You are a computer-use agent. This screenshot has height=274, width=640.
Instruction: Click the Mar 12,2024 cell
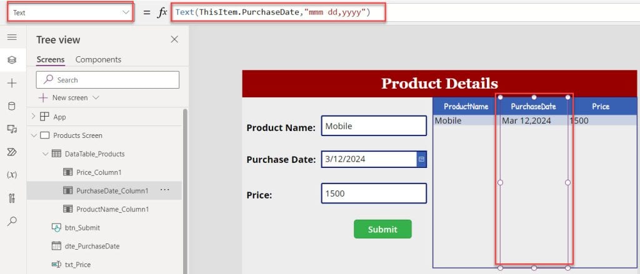coord(534,120)
